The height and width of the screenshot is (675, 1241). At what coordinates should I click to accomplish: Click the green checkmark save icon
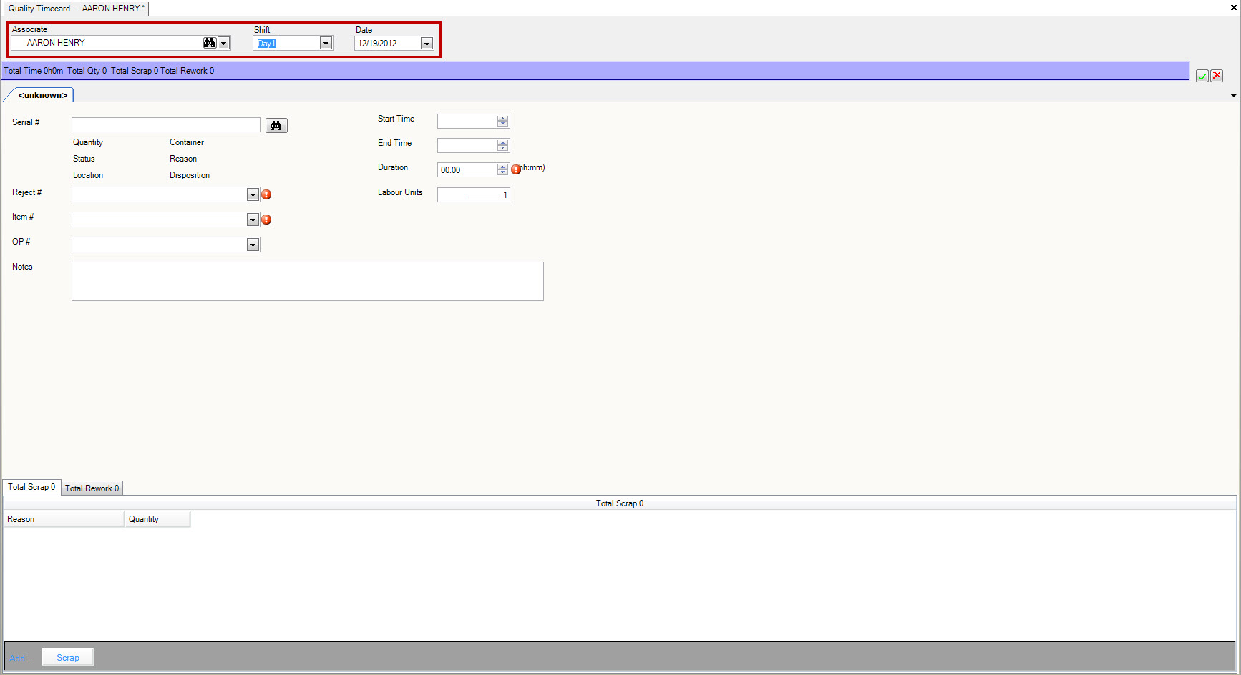coord(1202,76)
